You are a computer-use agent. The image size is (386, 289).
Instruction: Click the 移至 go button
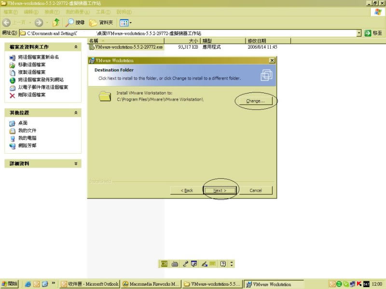(373, 33)
